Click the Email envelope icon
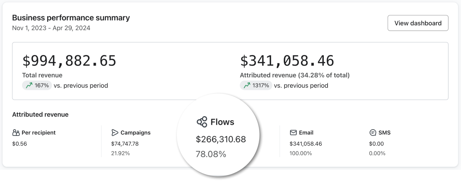461x181 pixels. pos(293,133)
